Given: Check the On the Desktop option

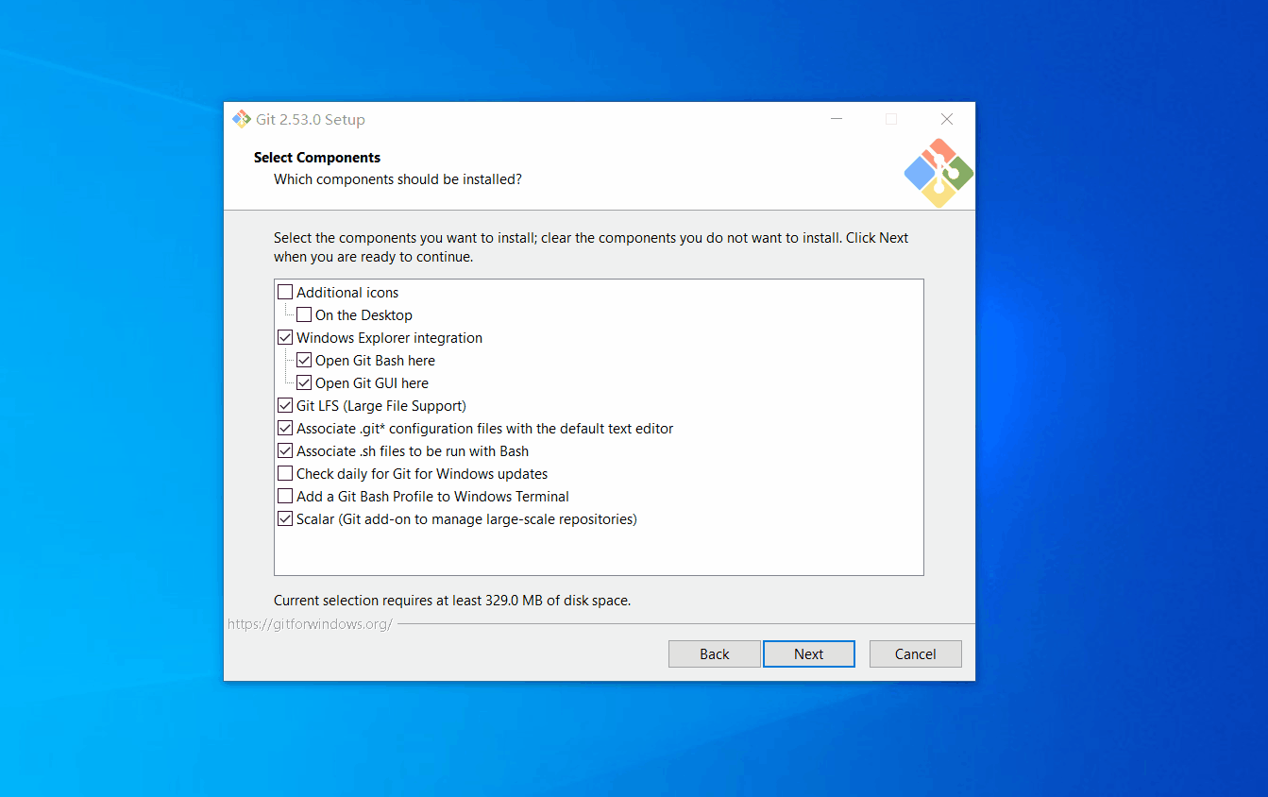Looking at the screenshot, I should (304, 315).
